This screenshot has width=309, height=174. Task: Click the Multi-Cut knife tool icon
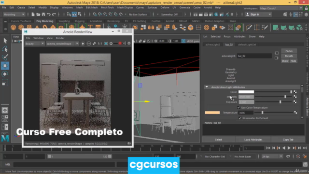[249, 28]
